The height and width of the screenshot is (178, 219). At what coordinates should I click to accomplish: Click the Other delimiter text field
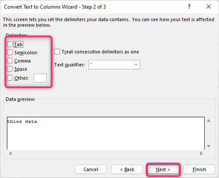pyautogui.click(x=40, y=78)
